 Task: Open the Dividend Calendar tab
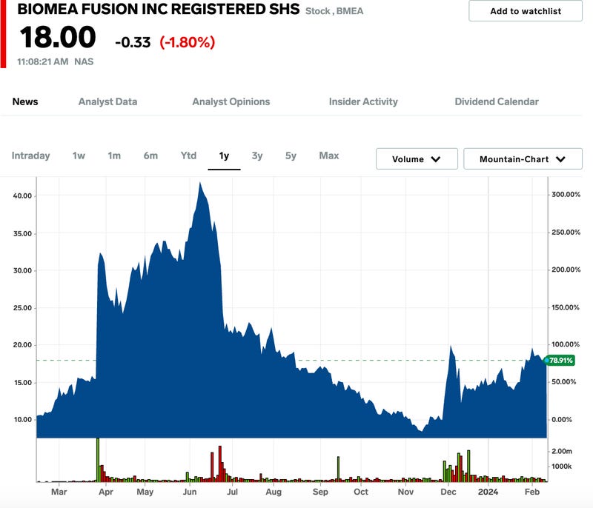(497, 101)
